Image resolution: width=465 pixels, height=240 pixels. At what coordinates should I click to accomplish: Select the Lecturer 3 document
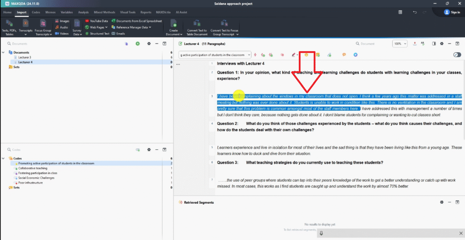(x=25, y=58)
